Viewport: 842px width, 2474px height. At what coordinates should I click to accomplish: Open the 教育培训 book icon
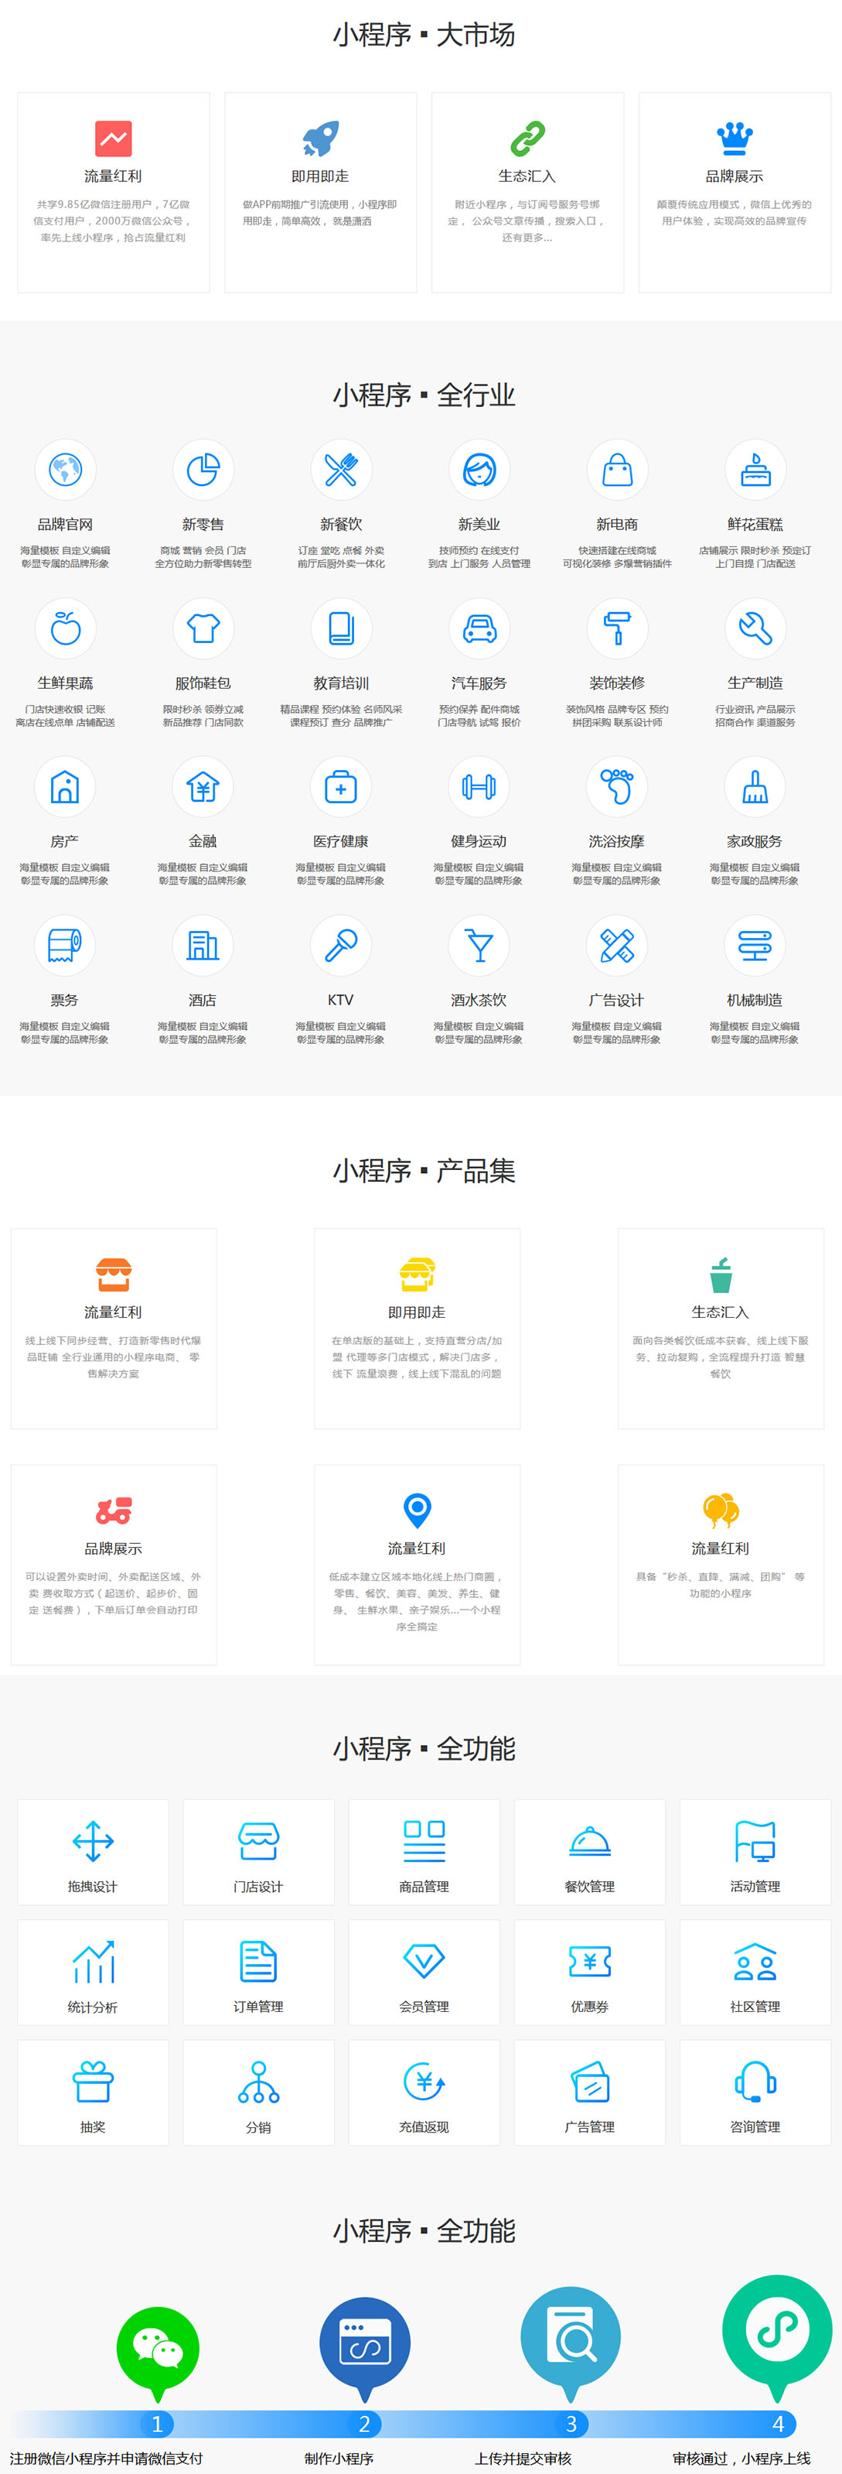(341, 628)
